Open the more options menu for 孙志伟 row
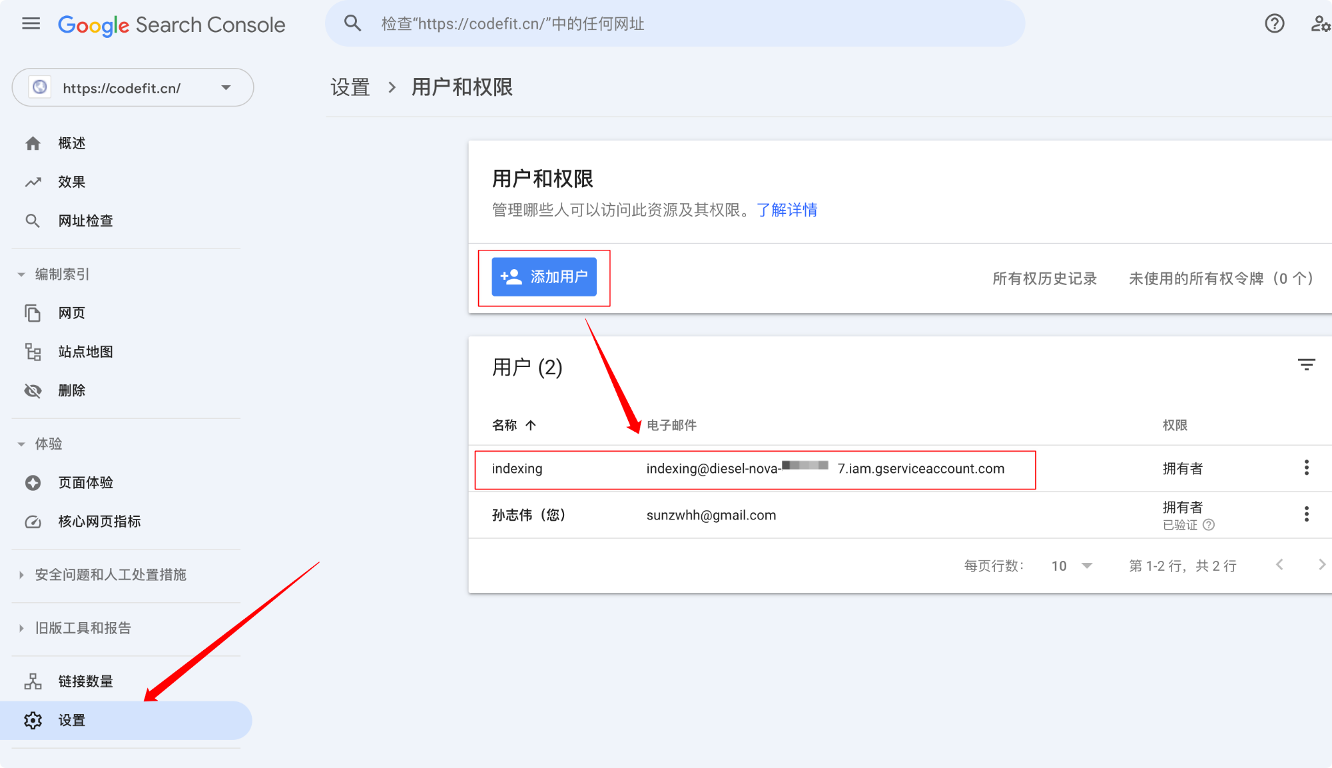Screen dimensions: 1332x768 [x=1306, y=514]
